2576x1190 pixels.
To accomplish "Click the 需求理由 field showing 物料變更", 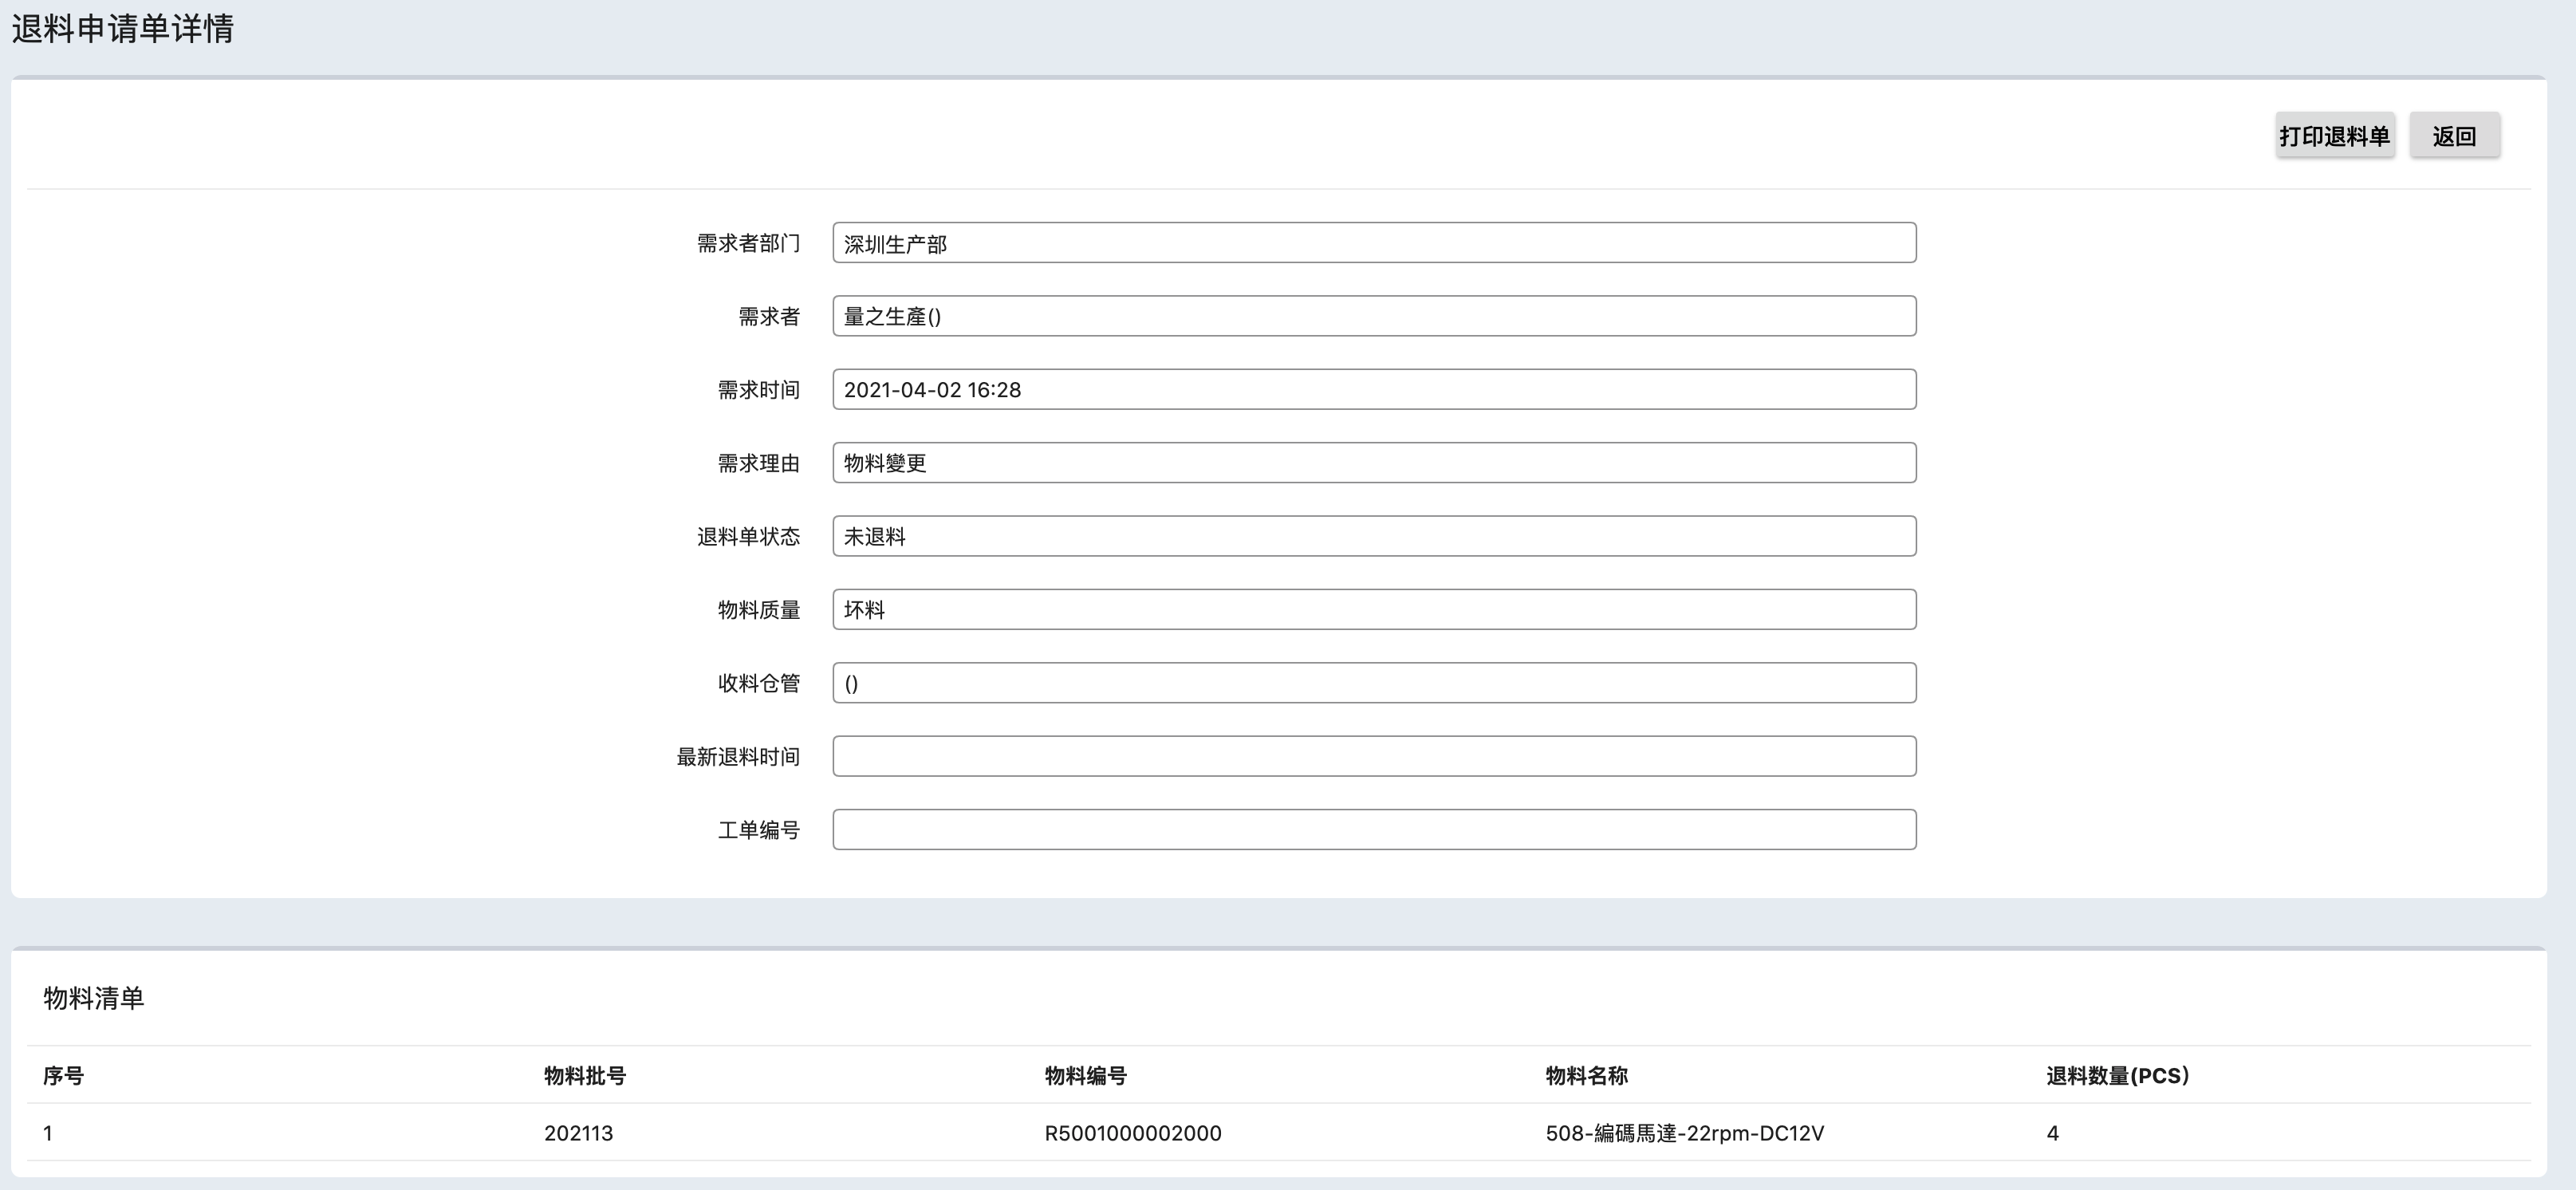I will (1374, 463).
